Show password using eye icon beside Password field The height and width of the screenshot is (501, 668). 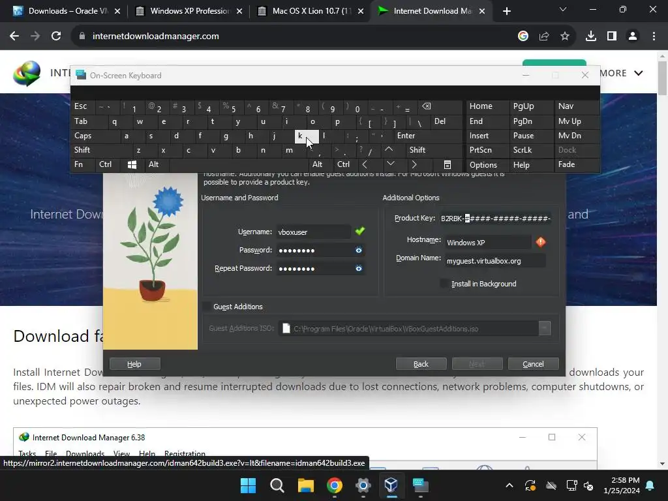pyautogui.click(x=359, y=250)
